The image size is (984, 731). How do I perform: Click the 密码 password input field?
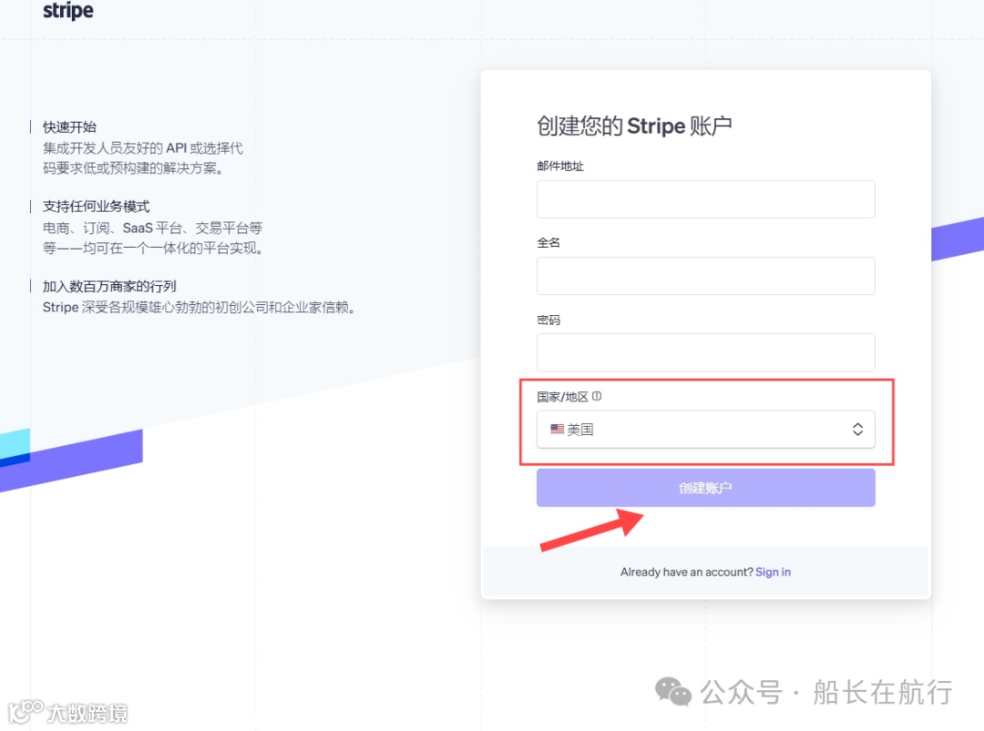coord(705,352)
